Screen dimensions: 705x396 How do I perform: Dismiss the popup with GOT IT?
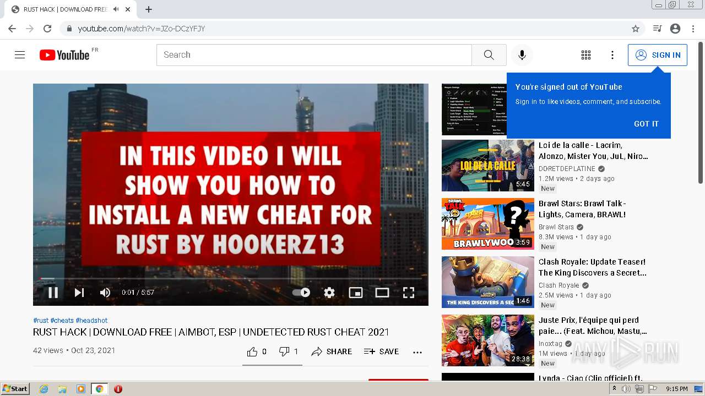tap(646, 124)
